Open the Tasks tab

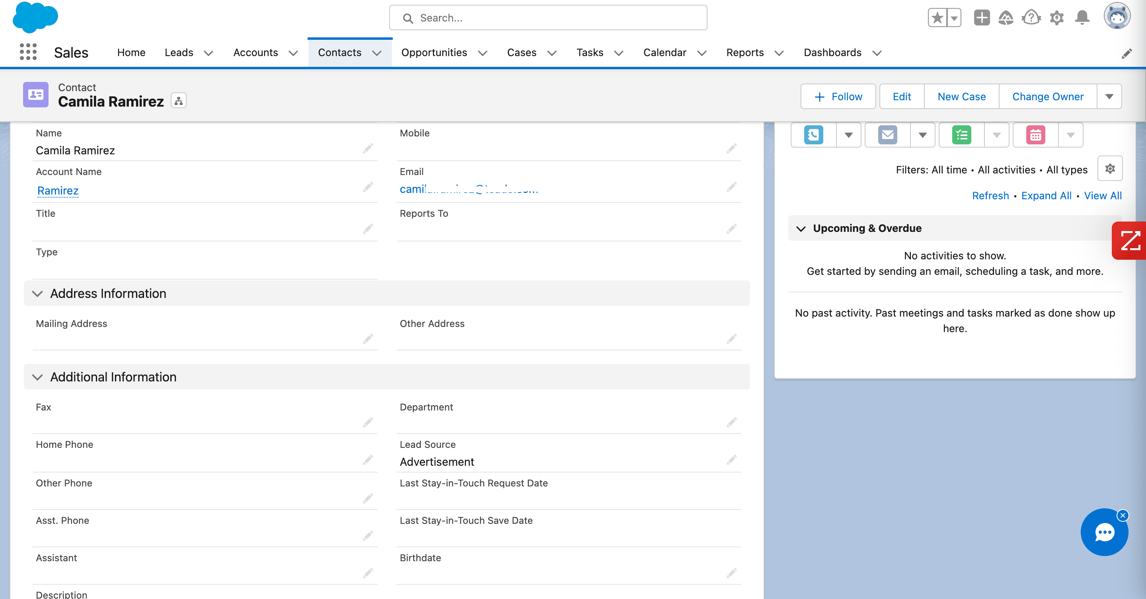(590, 53)
